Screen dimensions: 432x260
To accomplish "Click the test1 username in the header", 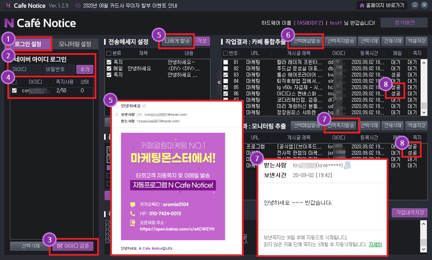I will coord(335,23).
